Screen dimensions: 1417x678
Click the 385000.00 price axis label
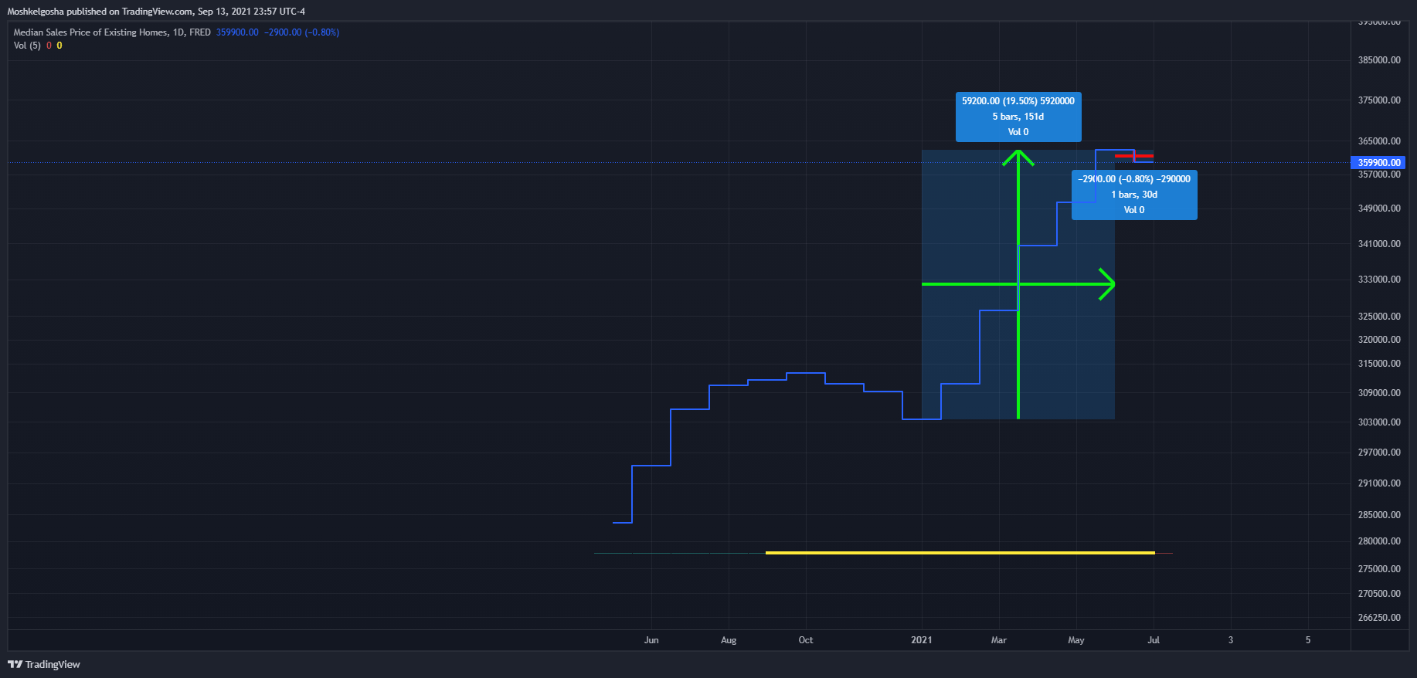(1379, 60)
